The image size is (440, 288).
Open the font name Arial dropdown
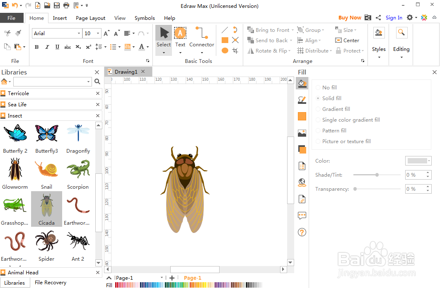click(79, 34)
